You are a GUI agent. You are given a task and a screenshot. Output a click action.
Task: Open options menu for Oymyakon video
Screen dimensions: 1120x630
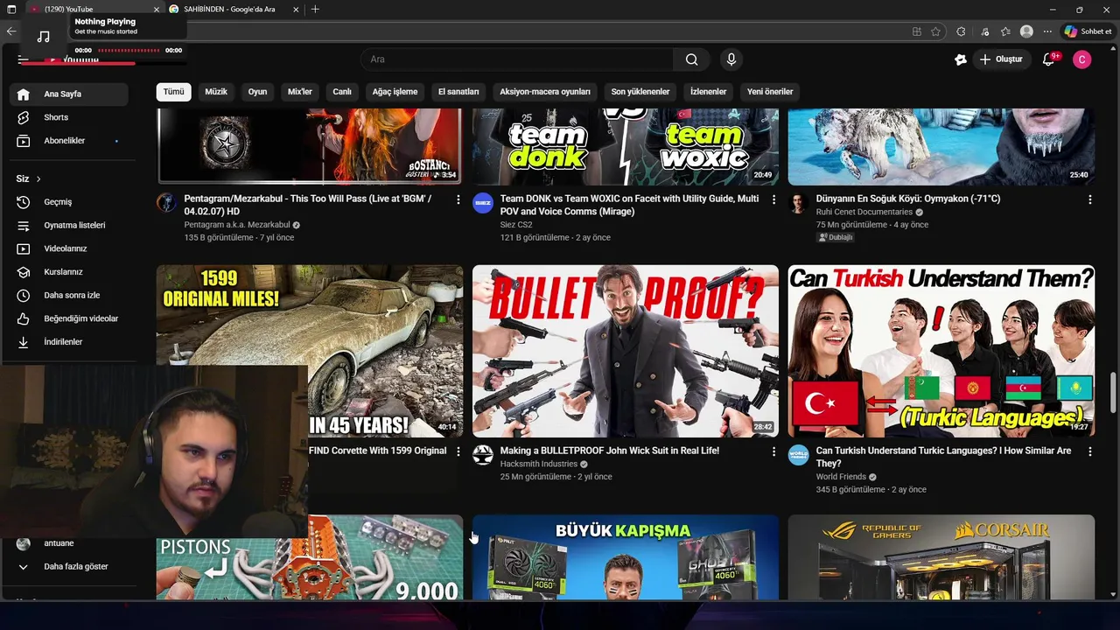(1089, 199)
